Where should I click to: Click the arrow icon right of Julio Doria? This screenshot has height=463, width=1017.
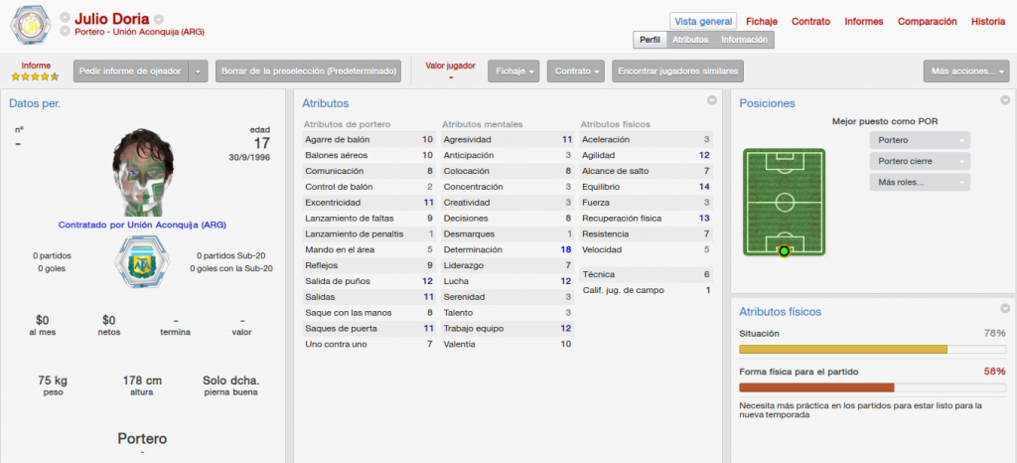click(159, 20)
